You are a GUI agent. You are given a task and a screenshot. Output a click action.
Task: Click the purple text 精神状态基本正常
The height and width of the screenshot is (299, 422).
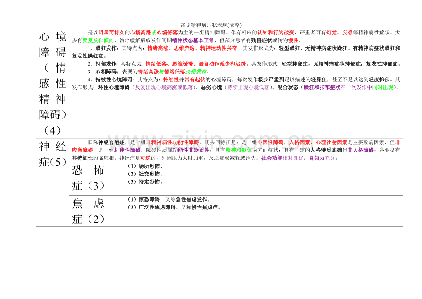click(193, 40)
